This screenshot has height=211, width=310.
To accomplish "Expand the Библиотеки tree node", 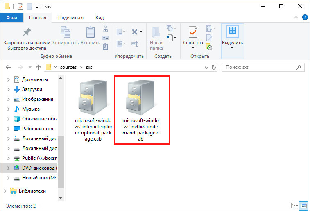I will [x=5, y=191].
